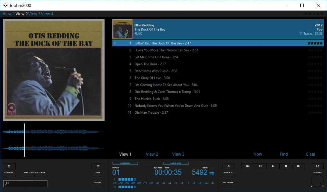This screenshot has width=327, height=192.
Task: Click the LOSSLESS indicator
Action: click(x=125, y=163)
